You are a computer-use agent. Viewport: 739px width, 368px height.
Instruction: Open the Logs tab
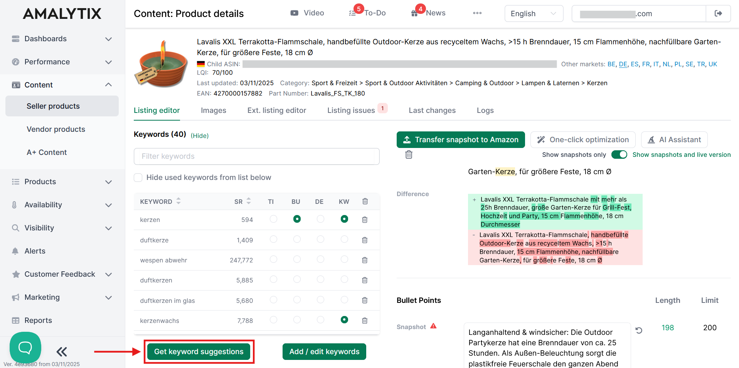pos(485,110)
